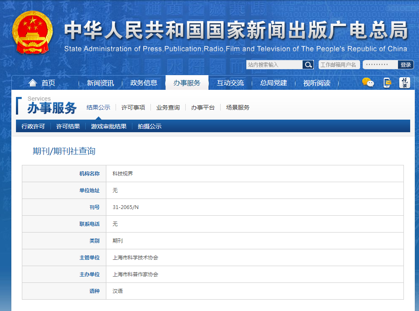
Task: Click the 主管单位 row label
Action: pos(90,258)
